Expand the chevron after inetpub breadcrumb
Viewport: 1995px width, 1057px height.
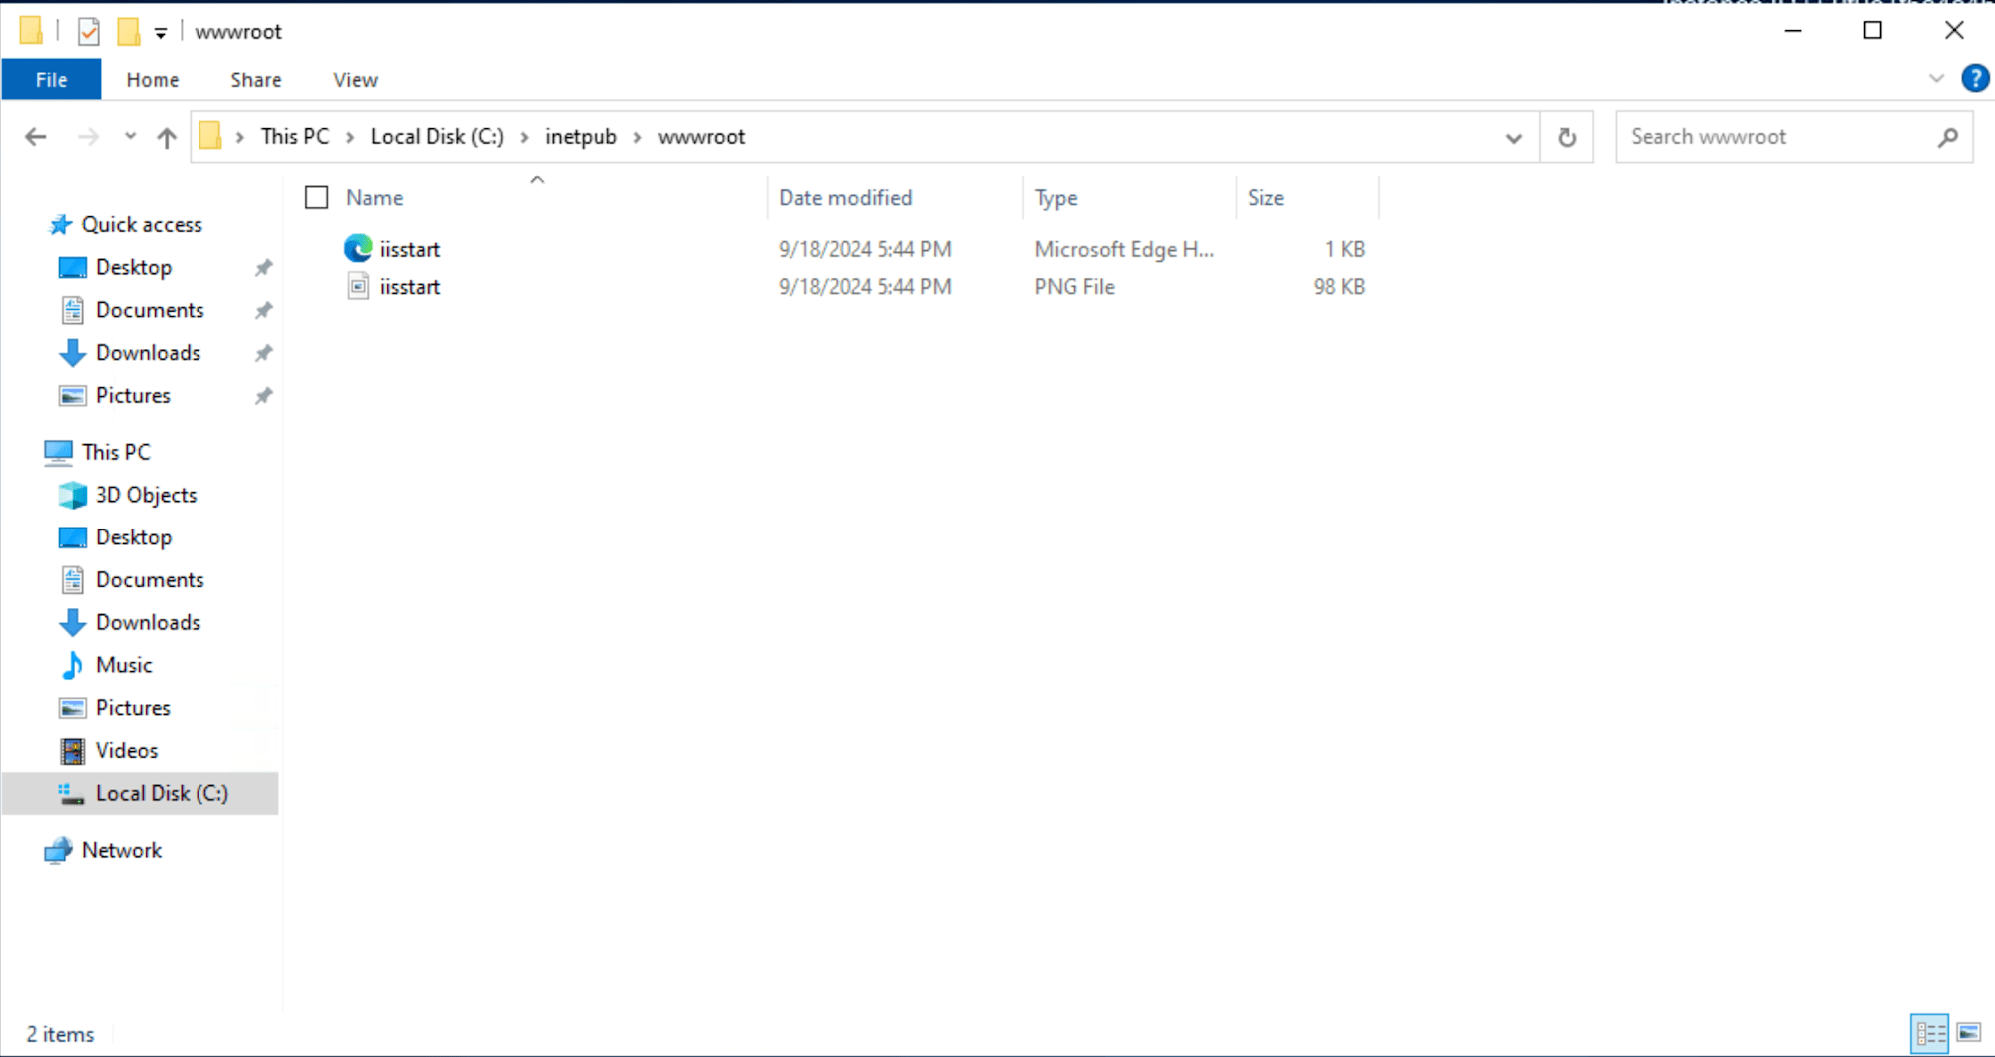637,137
